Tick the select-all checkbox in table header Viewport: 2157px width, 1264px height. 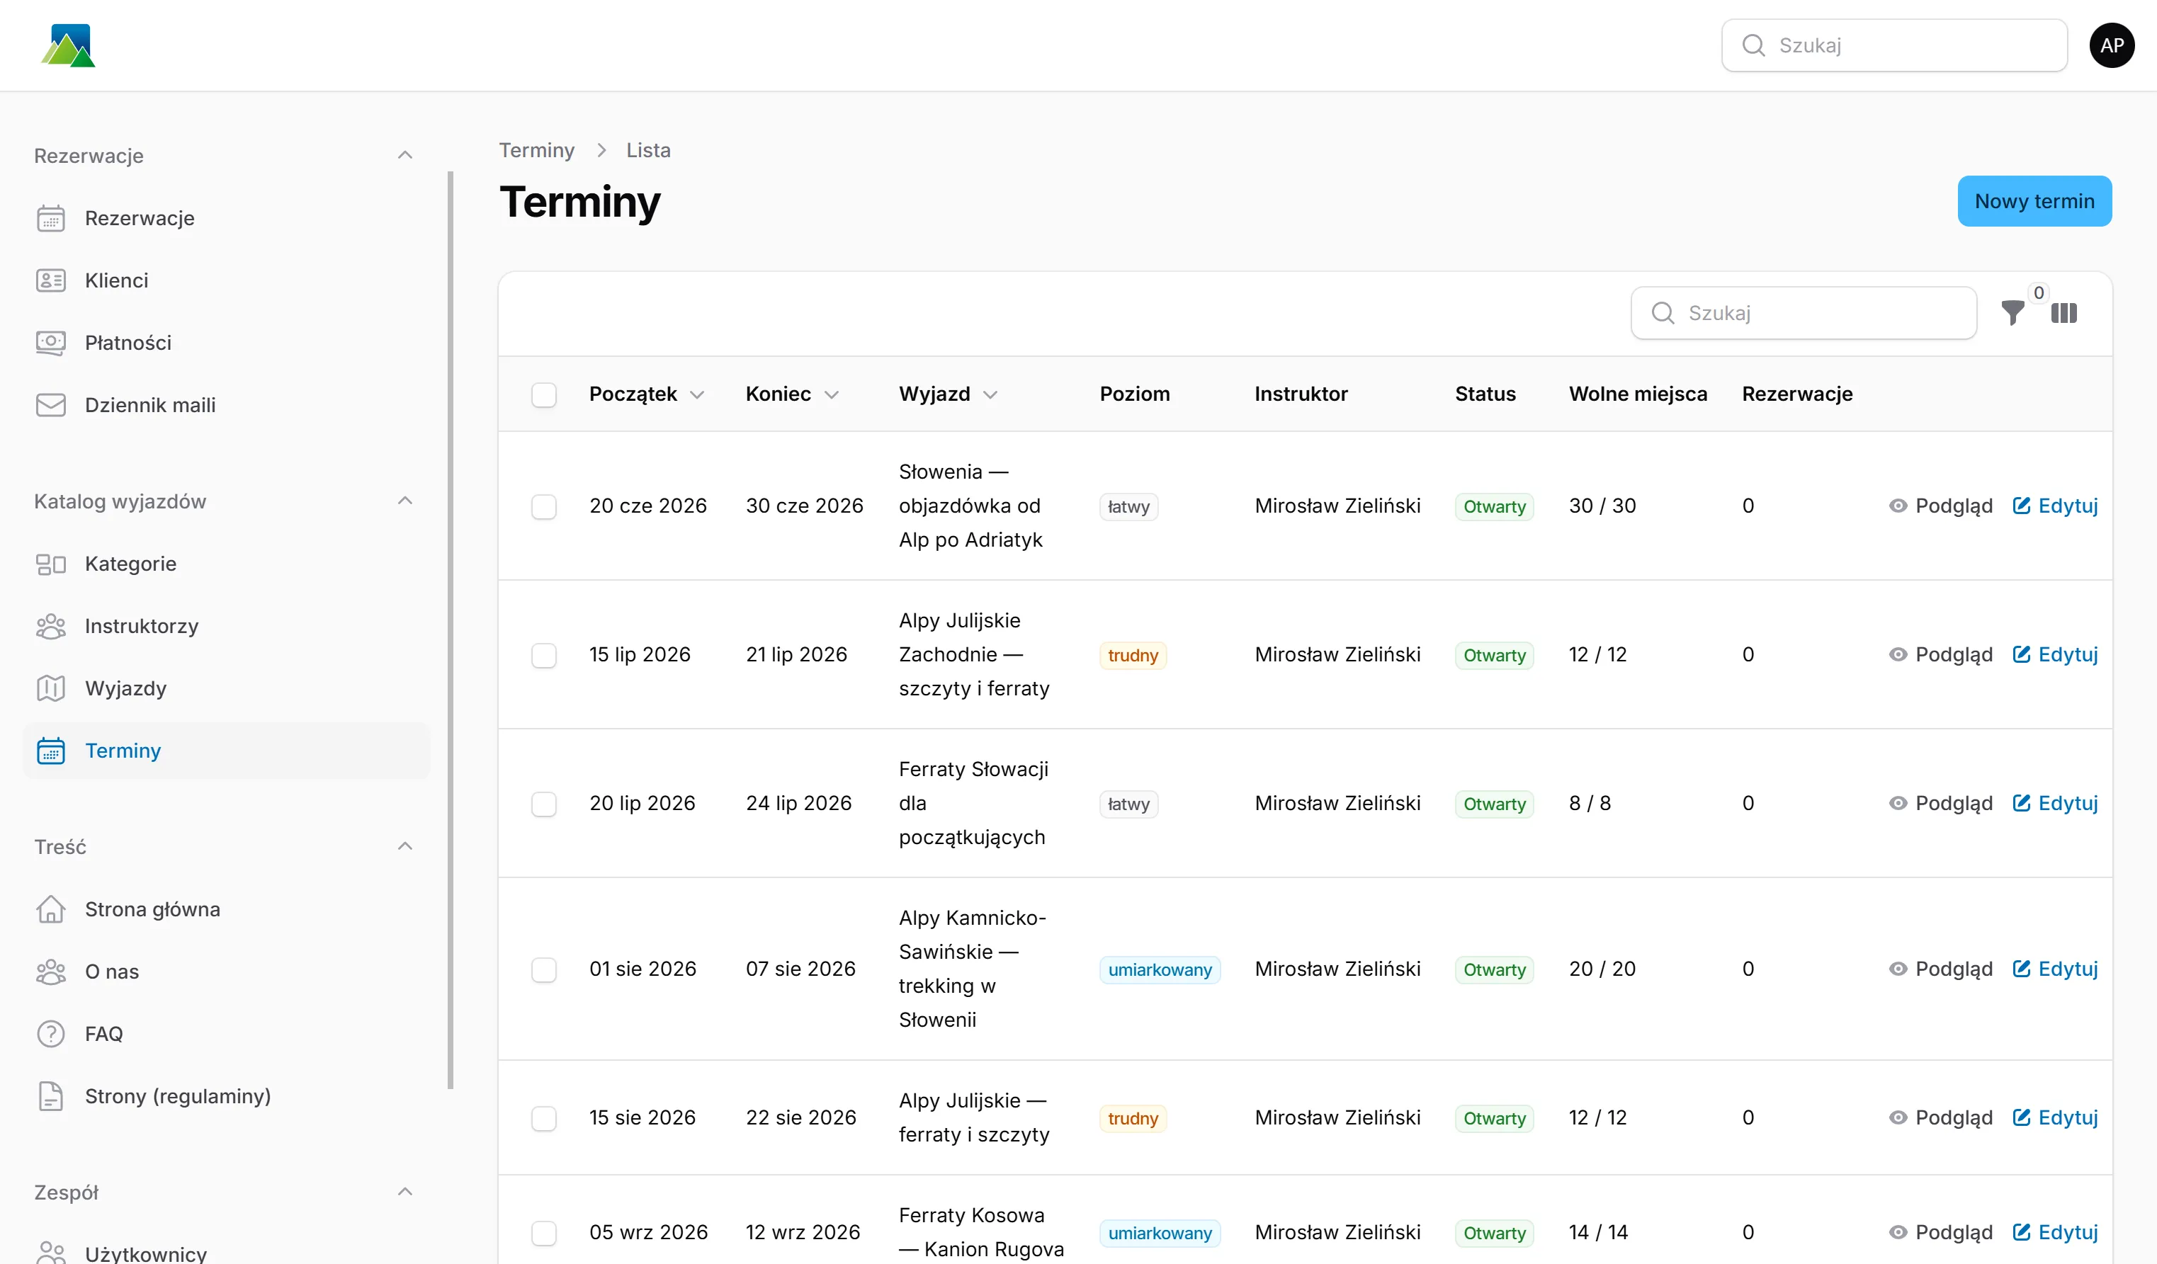(x=544, y=394)
